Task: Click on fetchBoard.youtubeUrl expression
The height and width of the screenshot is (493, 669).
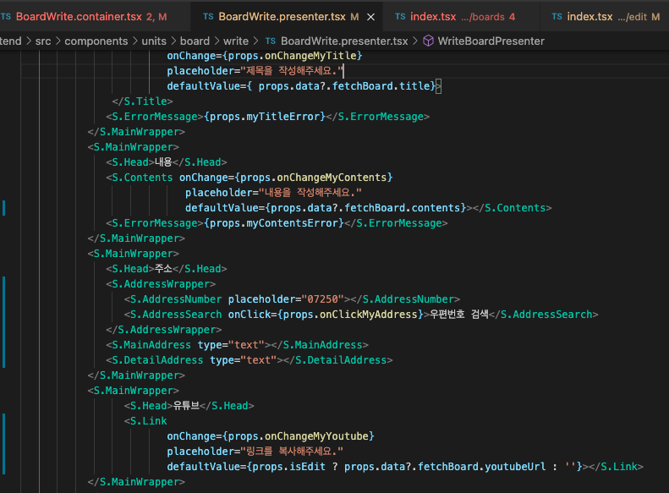Action: pos(482,467)
